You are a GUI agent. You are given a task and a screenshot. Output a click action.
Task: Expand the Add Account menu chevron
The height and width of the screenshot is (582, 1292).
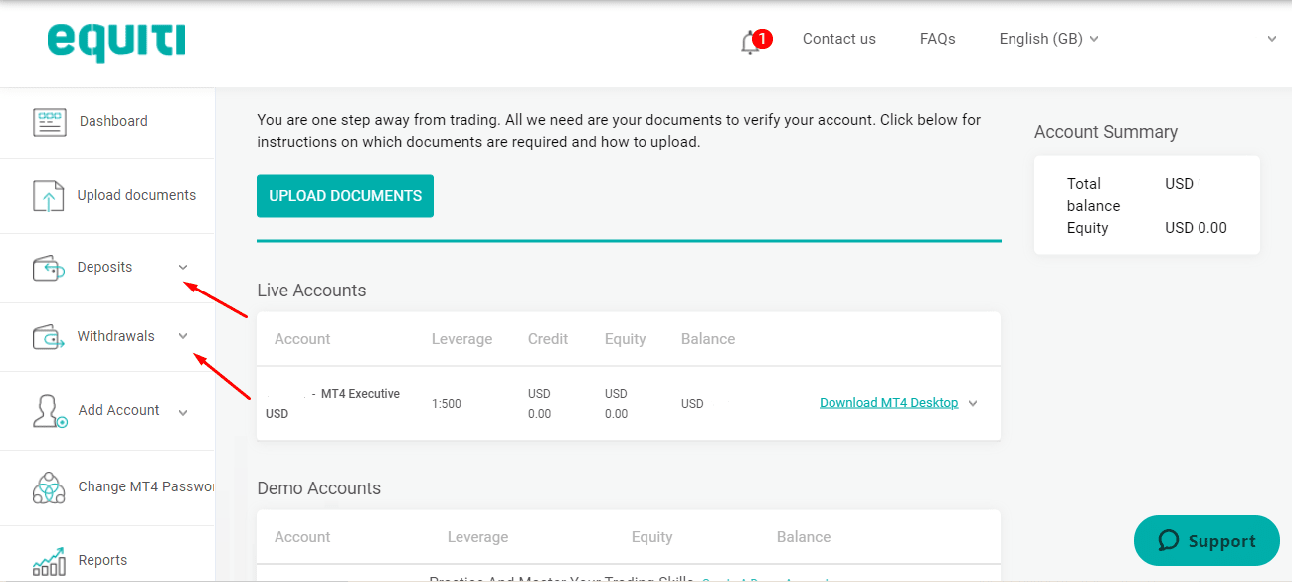tap(183, 412)
